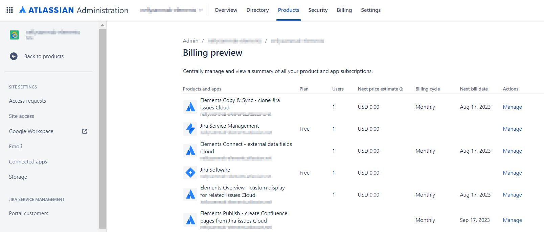This screenshot has width=544, height=232.
Task: Click the Elements Copy & Sync app icon
Action: pos(190,107)
